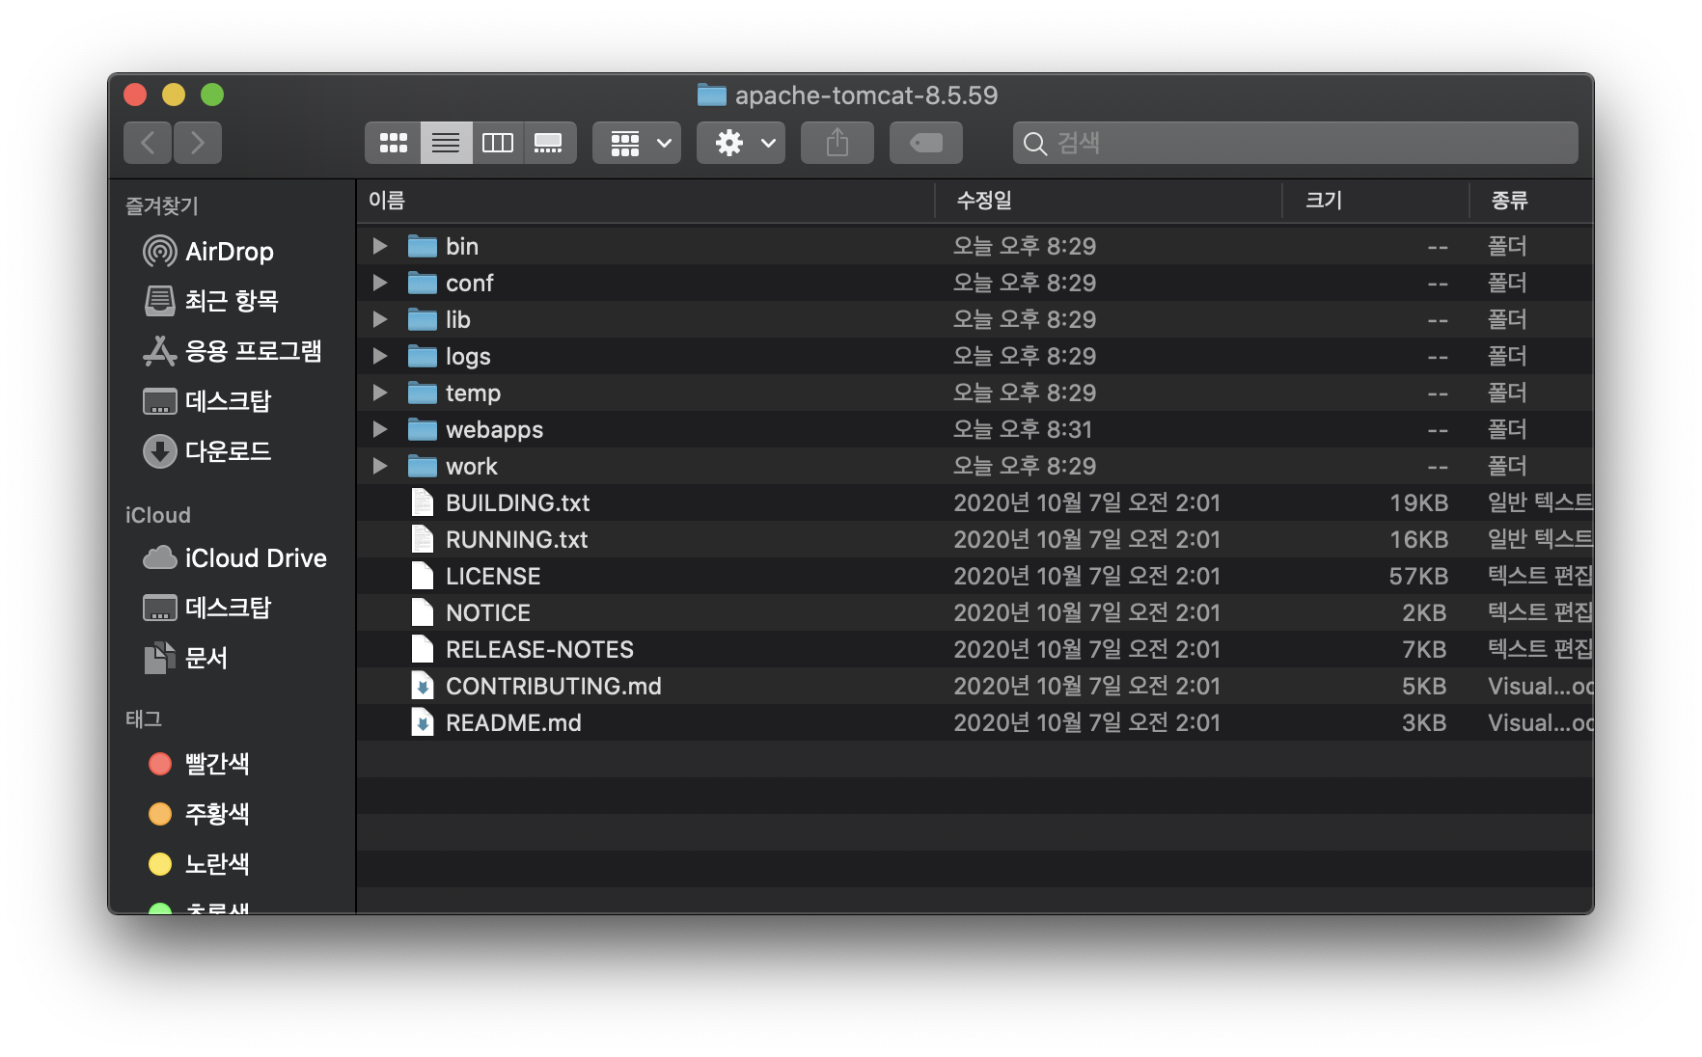The image size is (1702, 1057).
Task: Expand the work folder
Action: pos(380,466)
